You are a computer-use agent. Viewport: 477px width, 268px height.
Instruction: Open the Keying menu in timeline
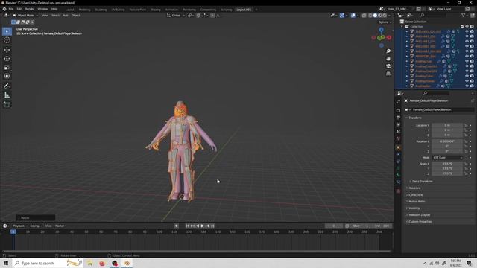[36, 226]
